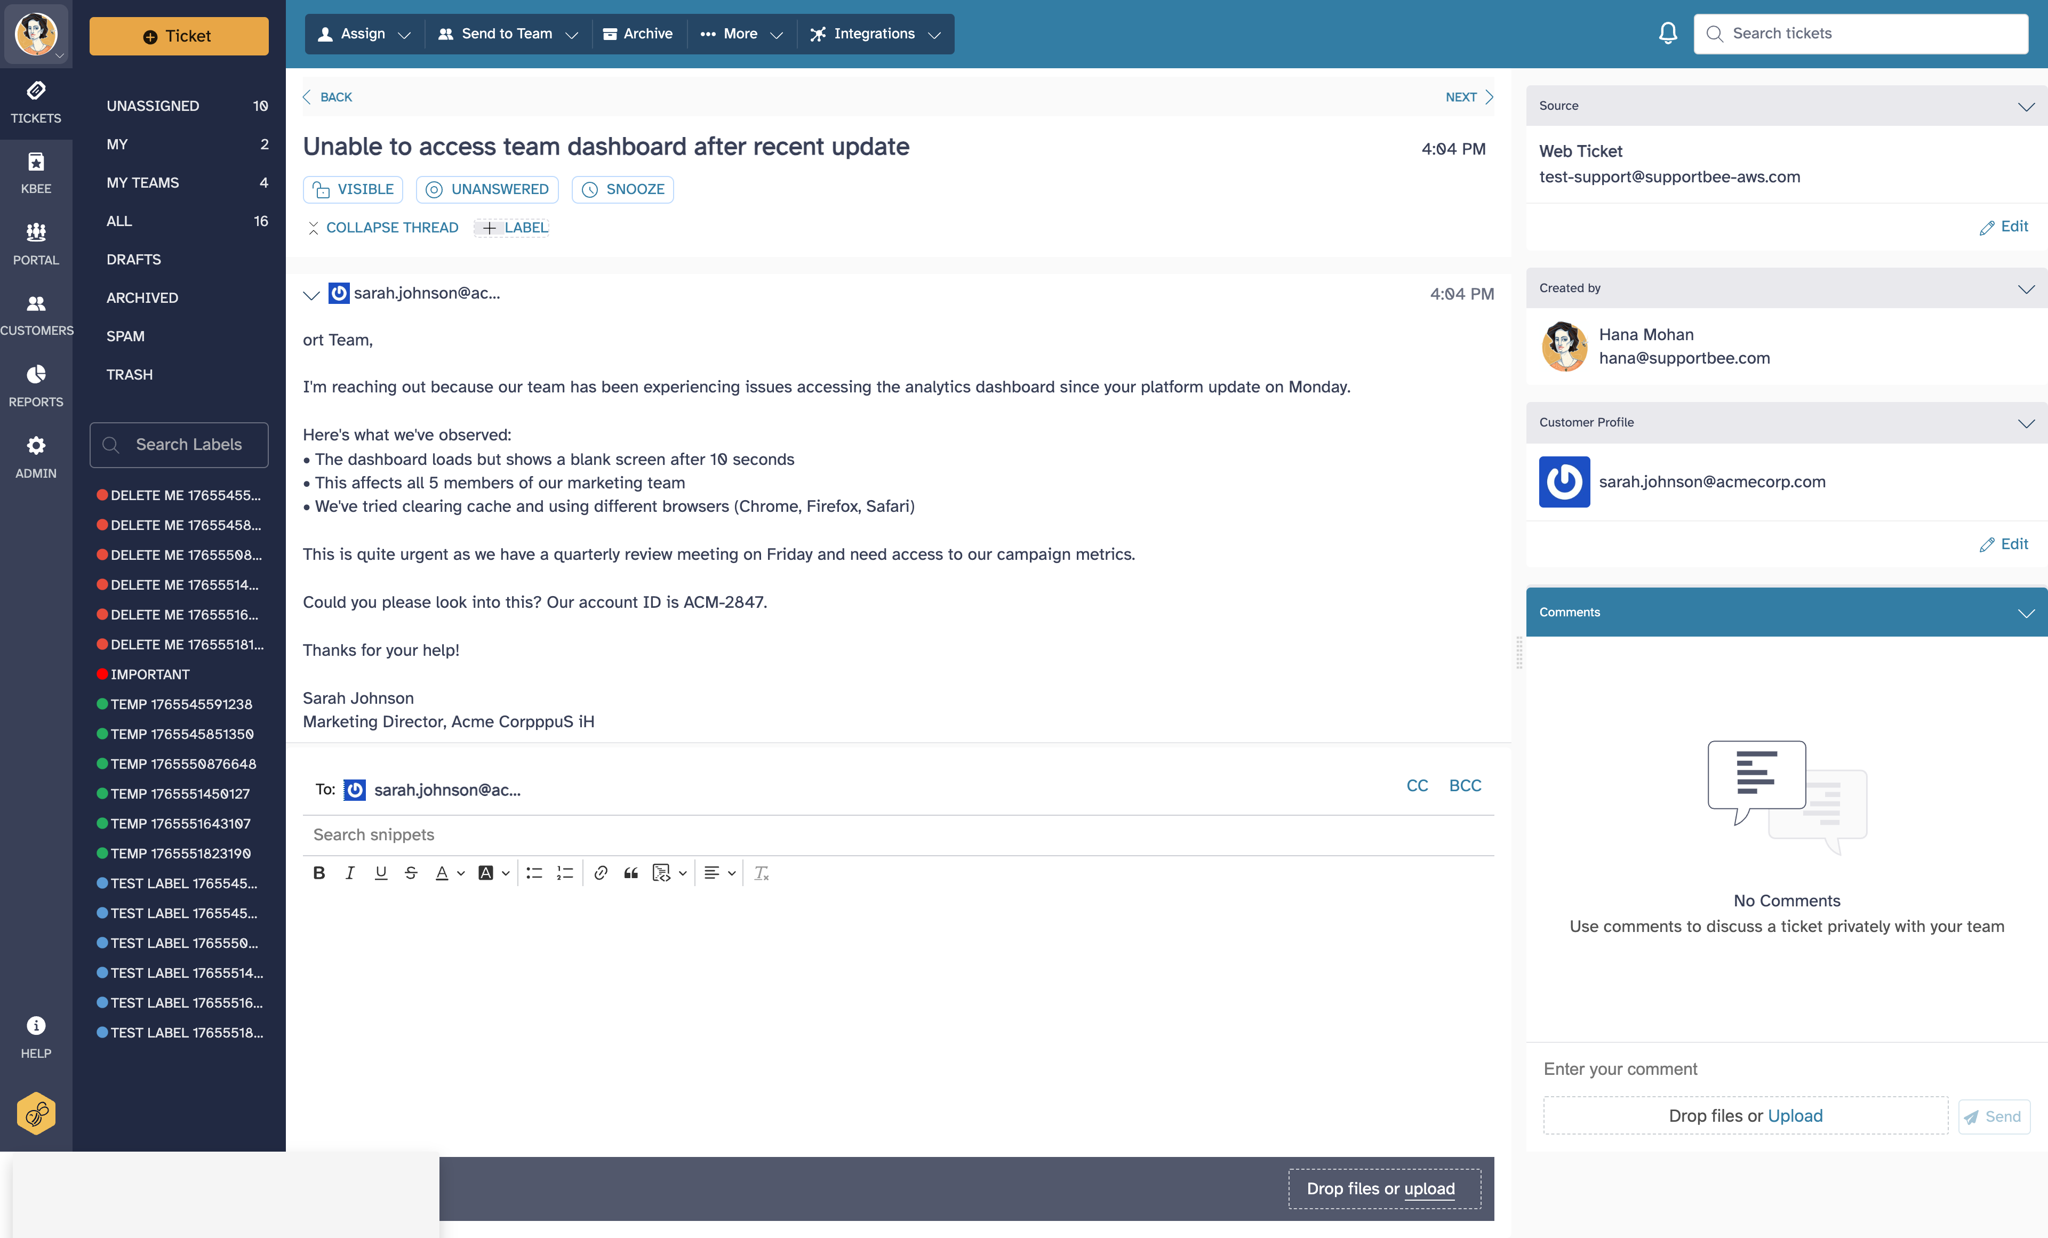Toggle the UNANSWERED status

(487, 189)
